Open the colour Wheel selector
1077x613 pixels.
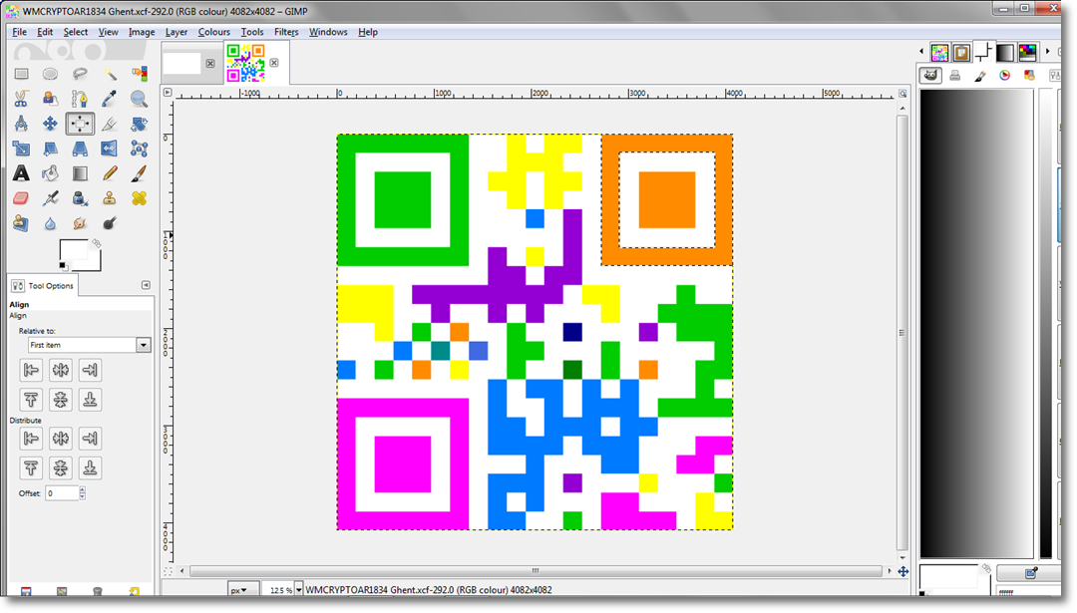tap(1005, 76)
